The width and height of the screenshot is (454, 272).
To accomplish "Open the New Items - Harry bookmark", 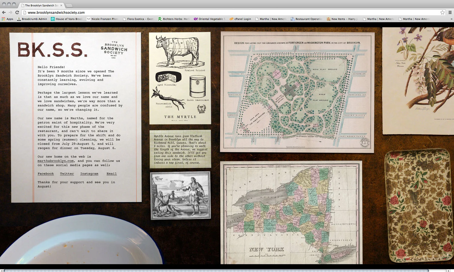I will (342, 19).
